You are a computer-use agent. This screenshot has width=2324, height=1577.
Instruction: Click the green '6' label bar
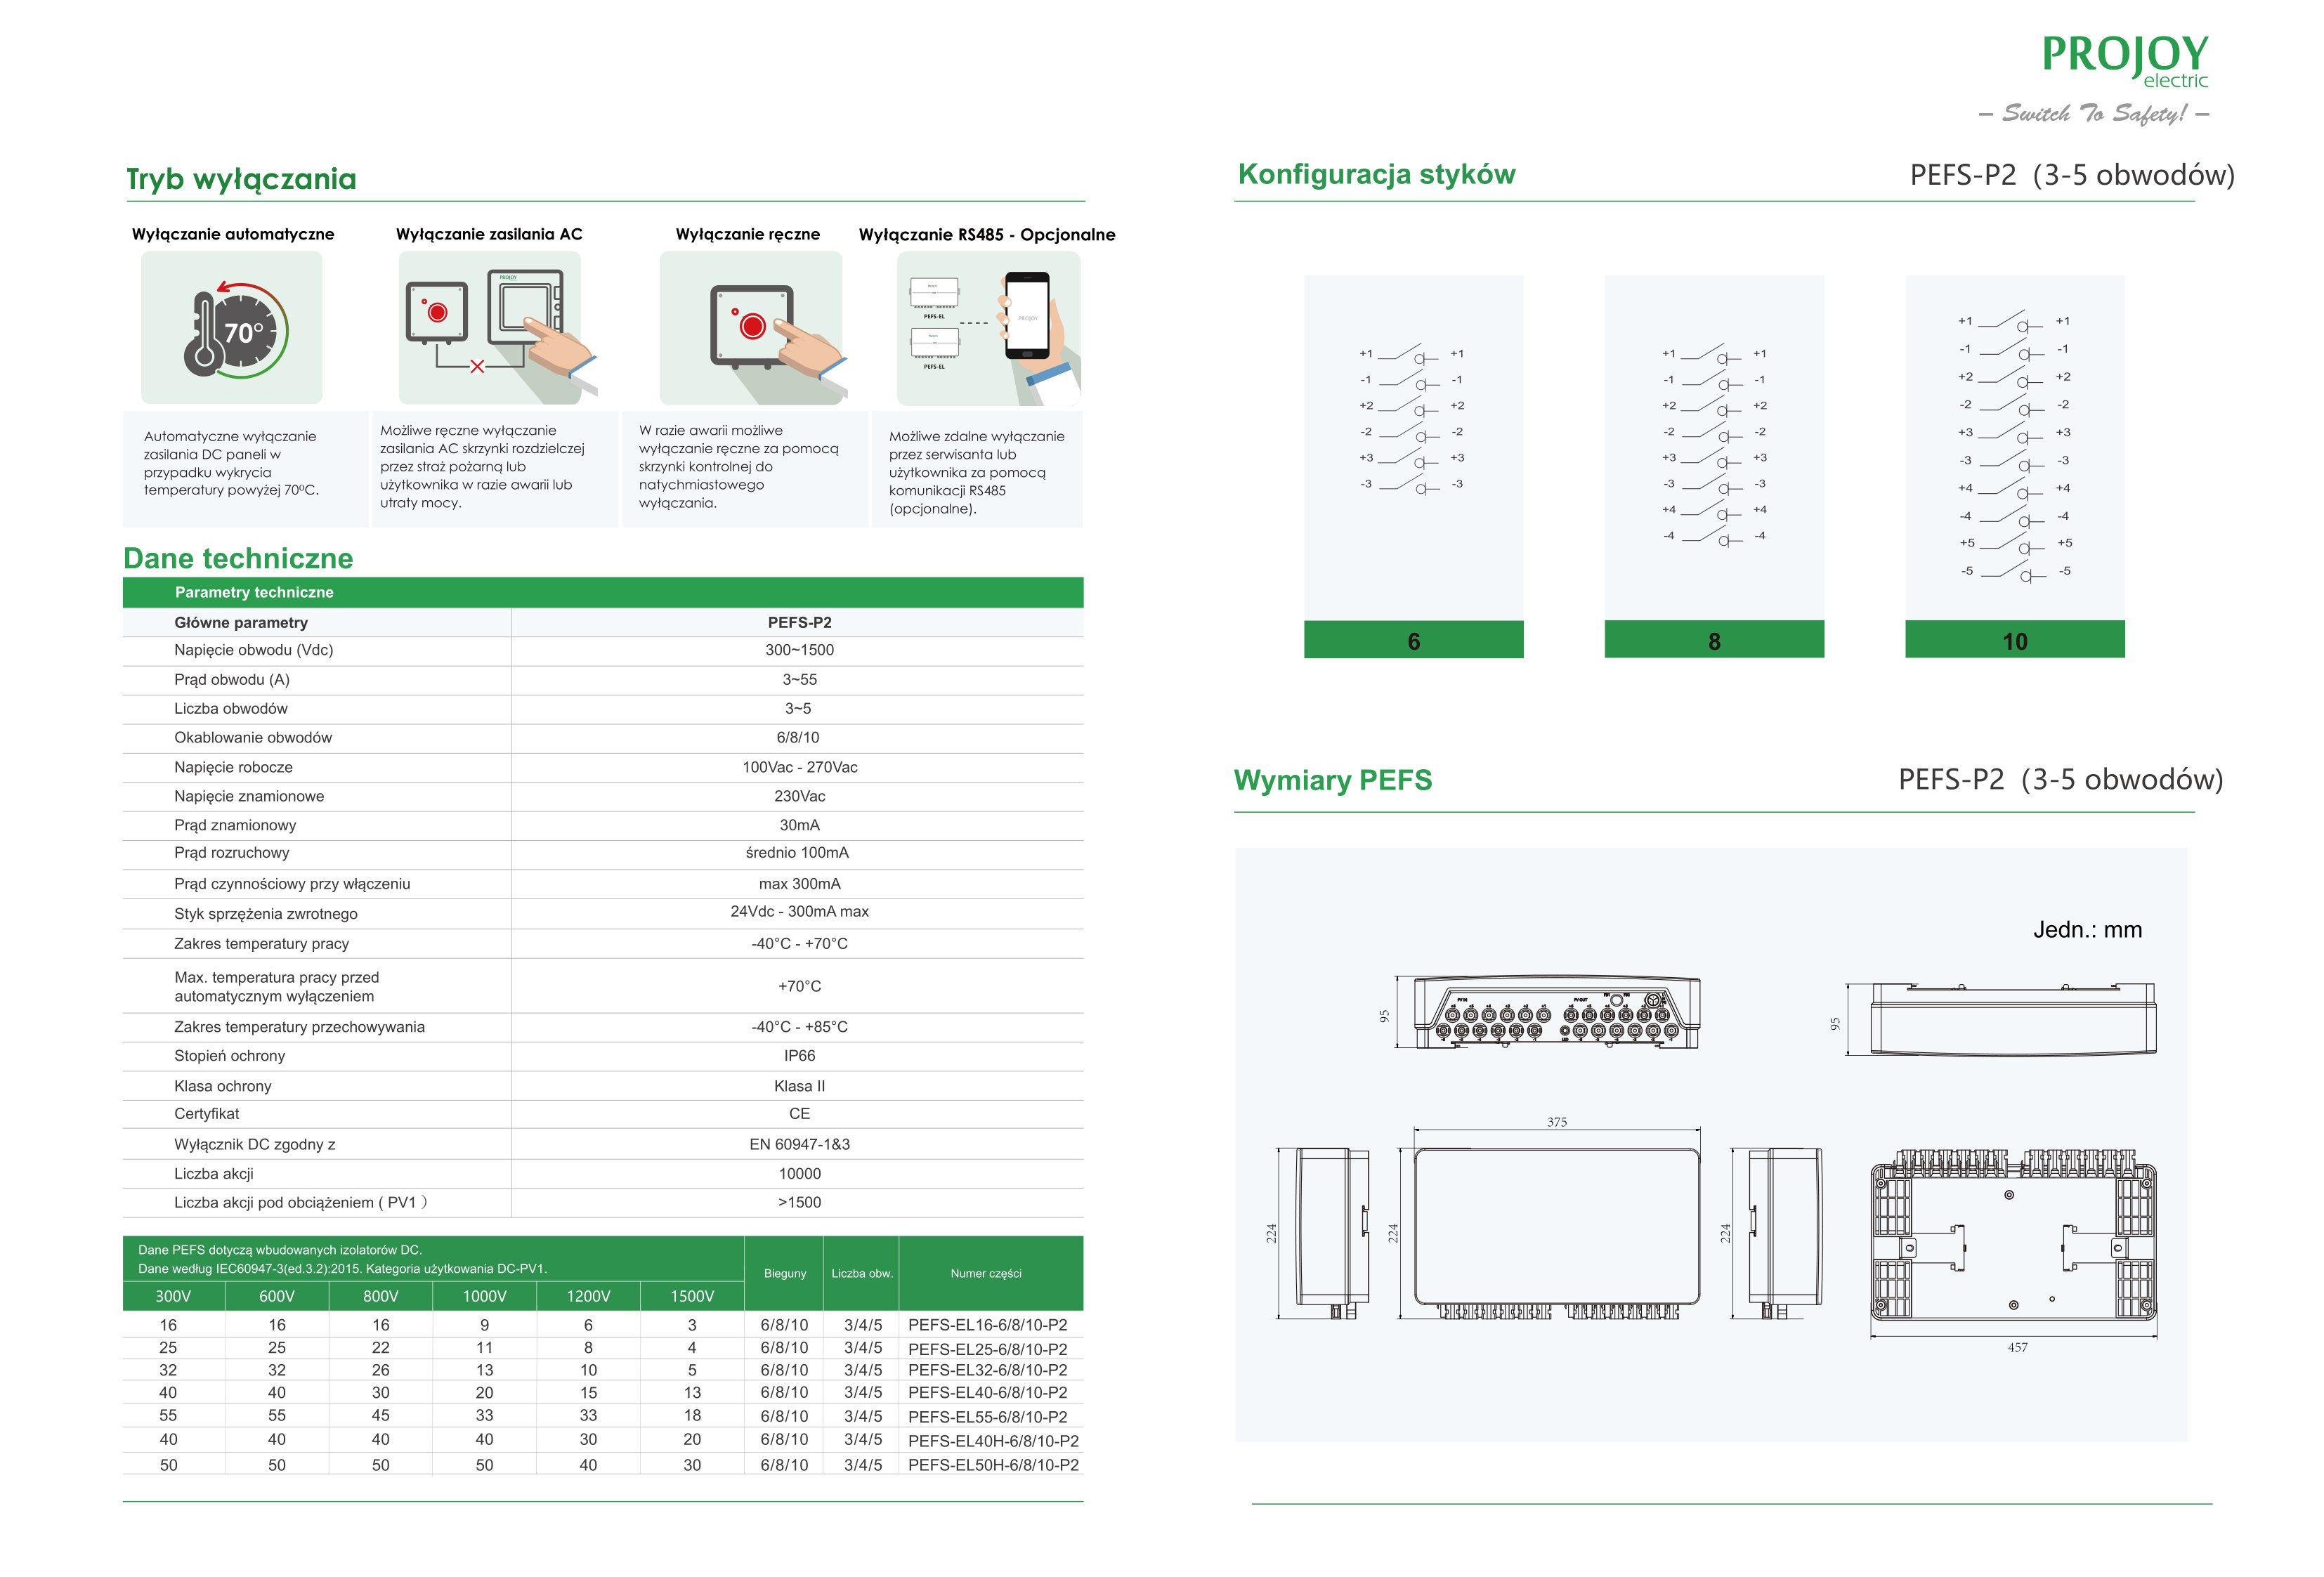click(x=1413, y=640)
